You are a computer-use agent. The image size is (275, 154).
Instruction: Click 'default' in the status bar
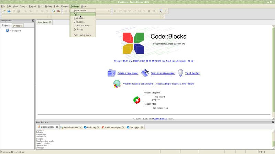[x=262, y=152]
